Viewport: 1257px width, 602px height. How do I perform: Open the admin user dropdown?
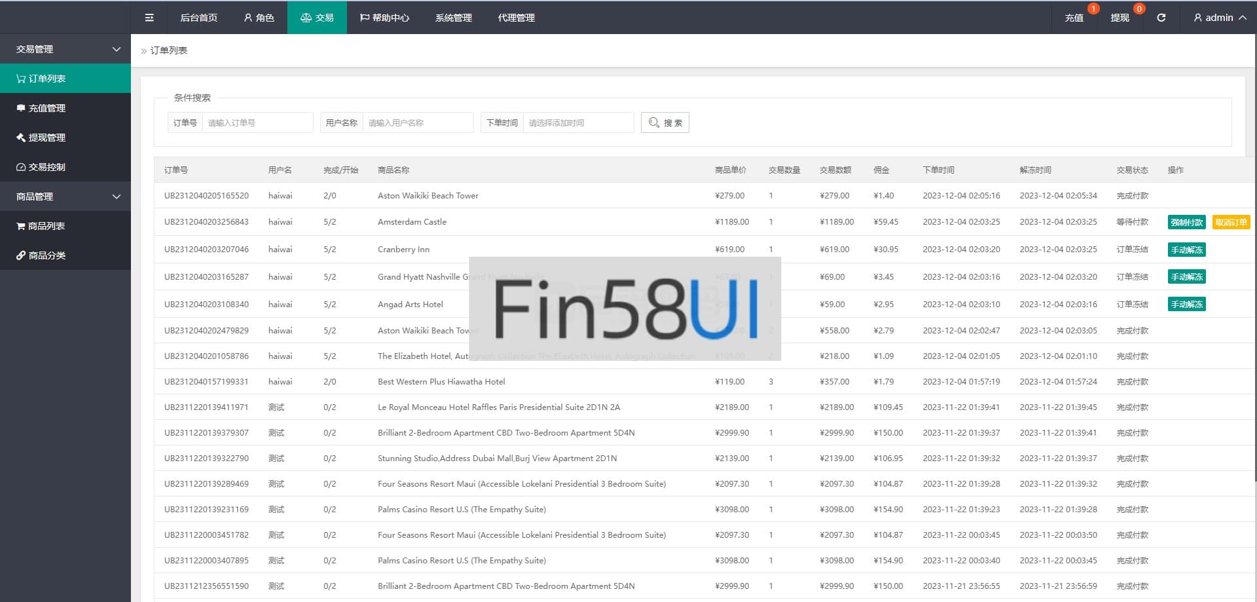coord(1219,18)
